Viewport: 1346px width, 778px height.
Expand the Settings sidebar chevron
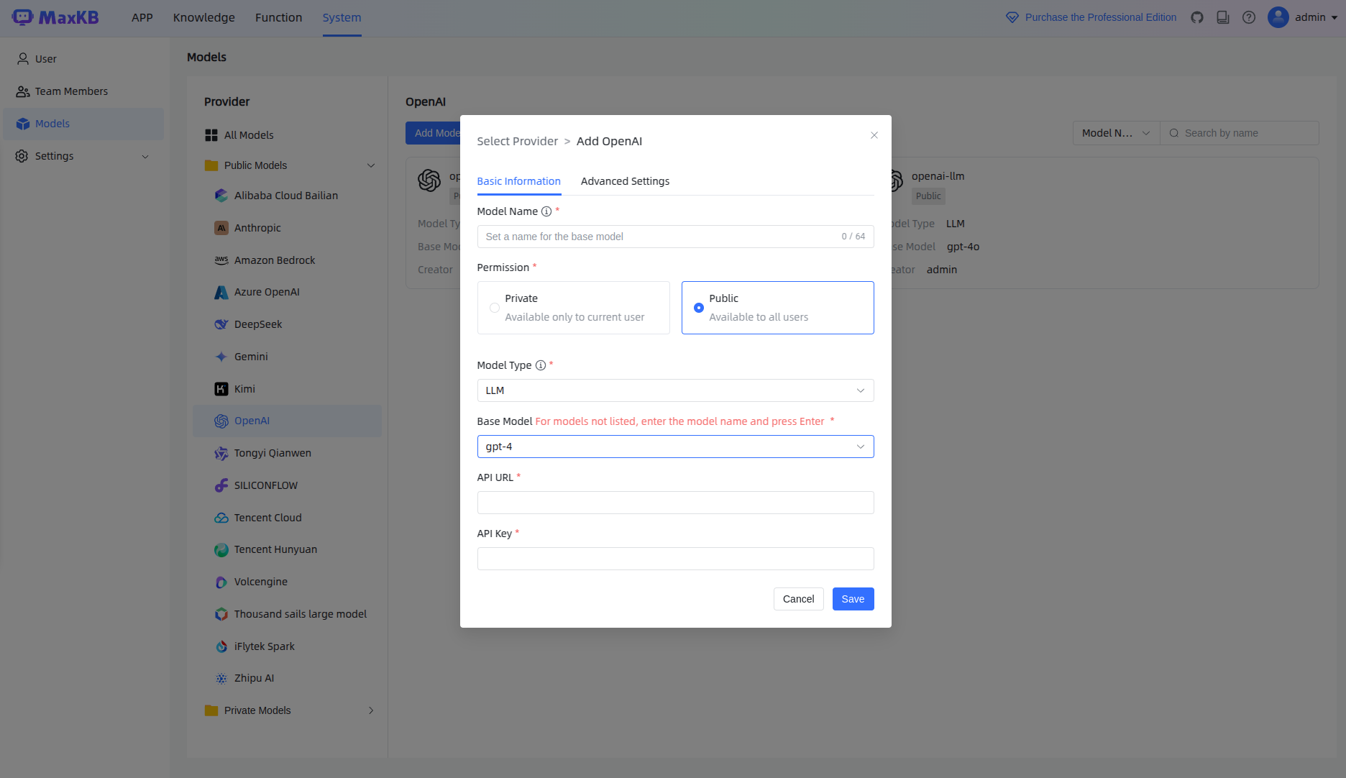click(x=145, y=157)
